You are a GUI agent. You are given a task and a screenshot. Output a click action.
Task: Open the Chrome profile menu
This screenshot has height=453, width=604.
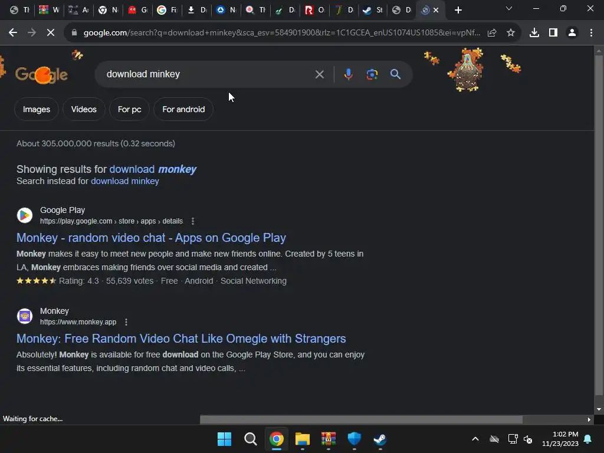pyautogui.click(x=572, y=33)
